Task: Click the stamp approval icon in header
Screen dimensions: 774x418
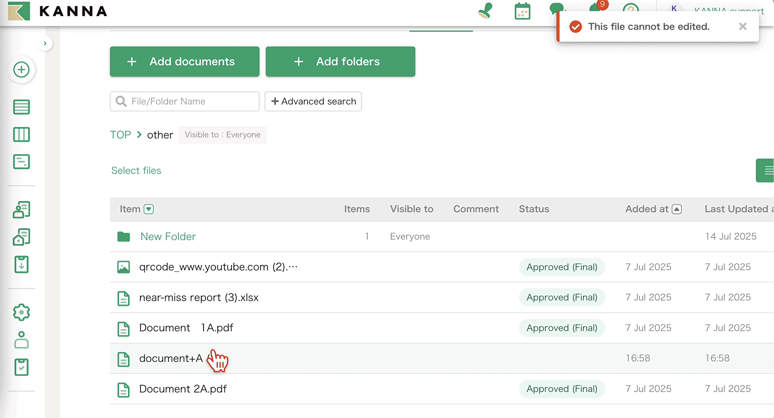Action: pyautogui.click(x=485, y=11)
